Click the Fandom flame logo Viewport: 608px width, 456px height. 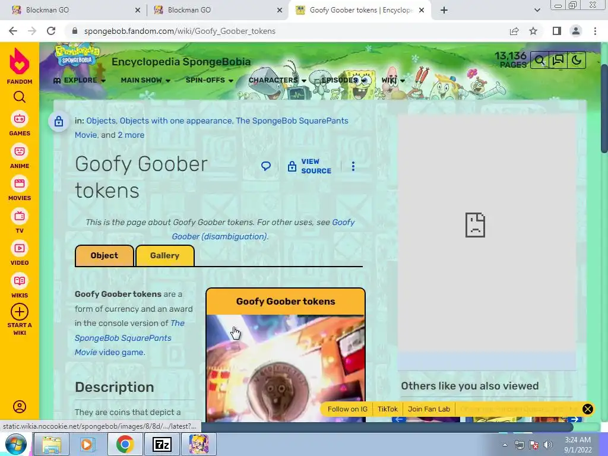coord(20,62)
